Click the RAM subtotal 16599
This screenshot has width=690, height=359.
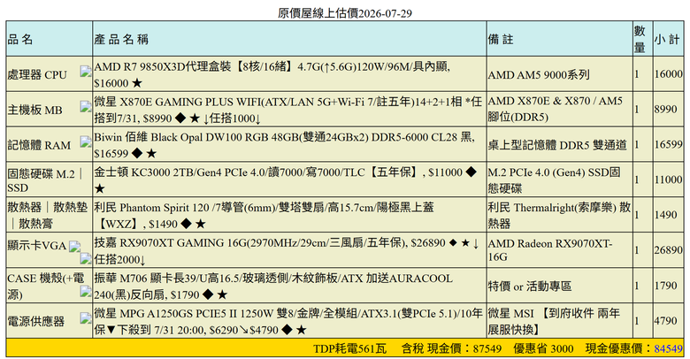669,144
